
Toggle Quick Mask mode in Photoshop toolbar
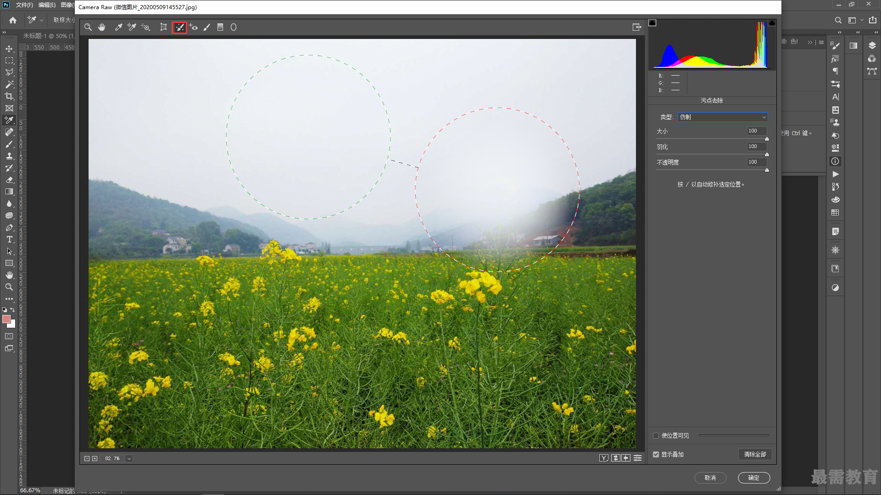9,336
